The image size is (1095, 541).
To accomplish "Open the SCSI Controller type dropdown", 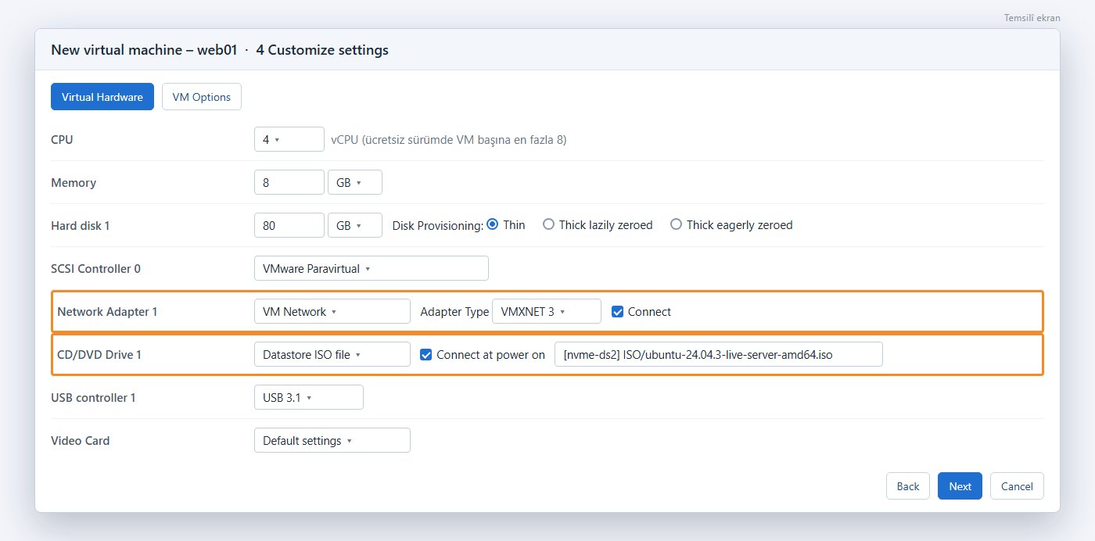I will click(372, 268).
